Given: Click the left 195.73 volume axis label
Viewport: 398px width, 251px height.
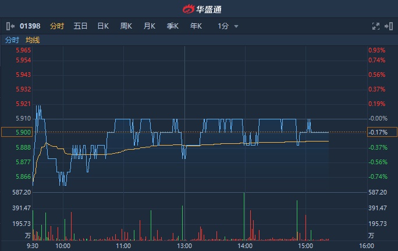Looking at the screenshot, I should point(22,224).
